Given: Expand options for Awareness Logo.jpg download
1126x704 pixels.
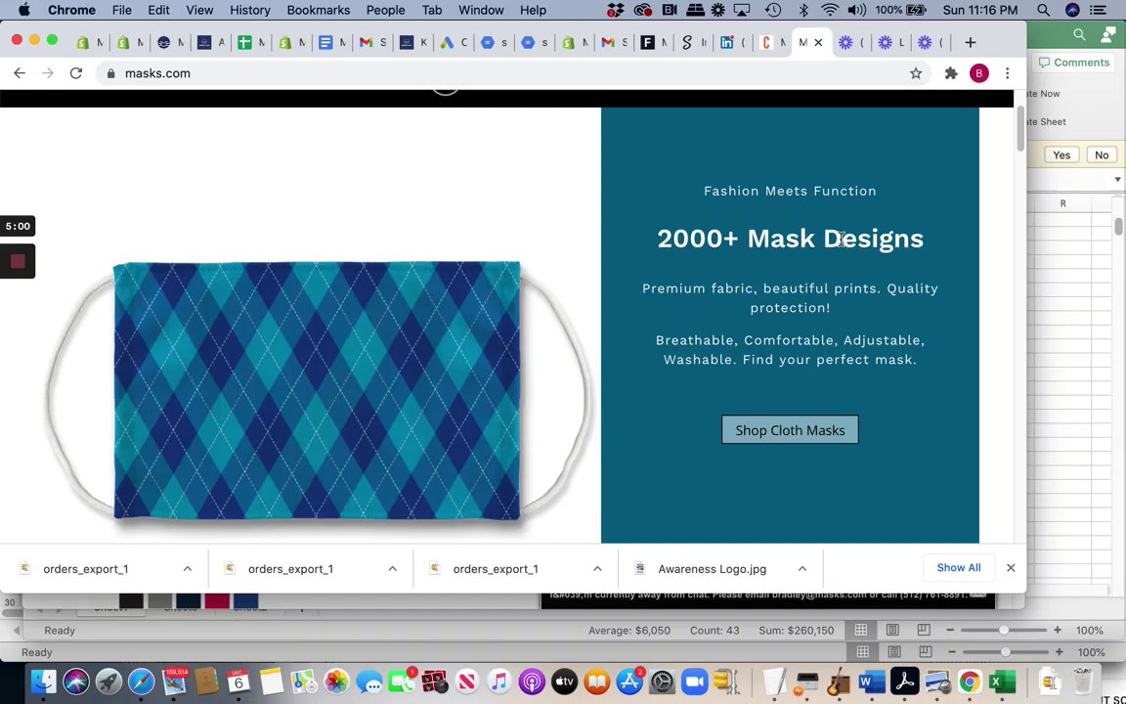Looking at the screenshot, I should pos(802,568).
